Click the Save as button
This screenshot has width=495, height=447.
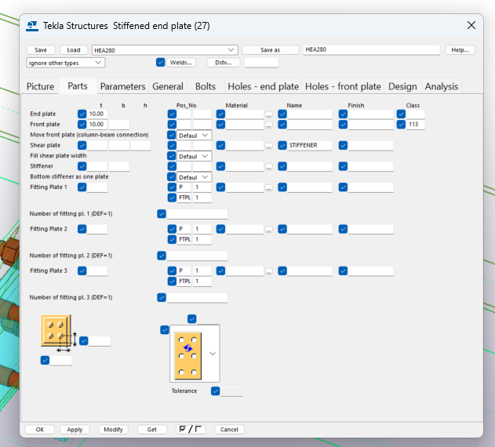270,50
